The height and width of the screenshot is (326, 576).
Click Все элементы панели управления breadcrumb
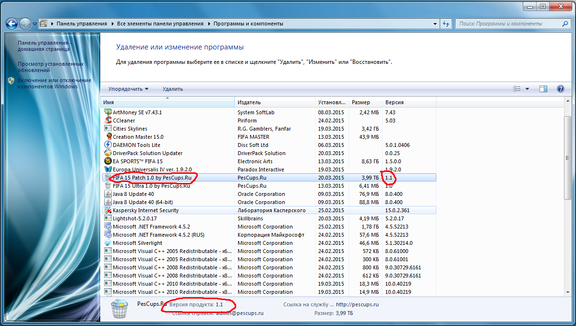[x=160, y=24]
